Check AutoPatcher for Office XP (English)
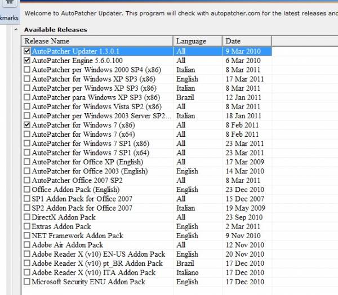The image size is (338, 295). (x=26, y=162)
